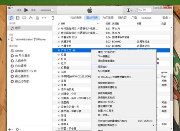Open the iTunes window menu icon at top-left
180x131 pixels.
pos(11,8)
